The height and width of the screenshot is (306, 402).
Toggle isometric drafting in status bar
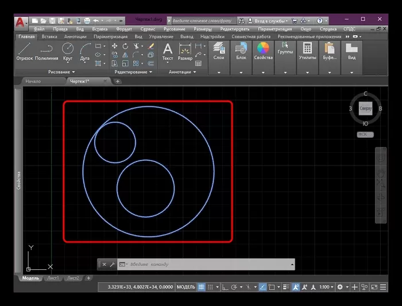248,287
